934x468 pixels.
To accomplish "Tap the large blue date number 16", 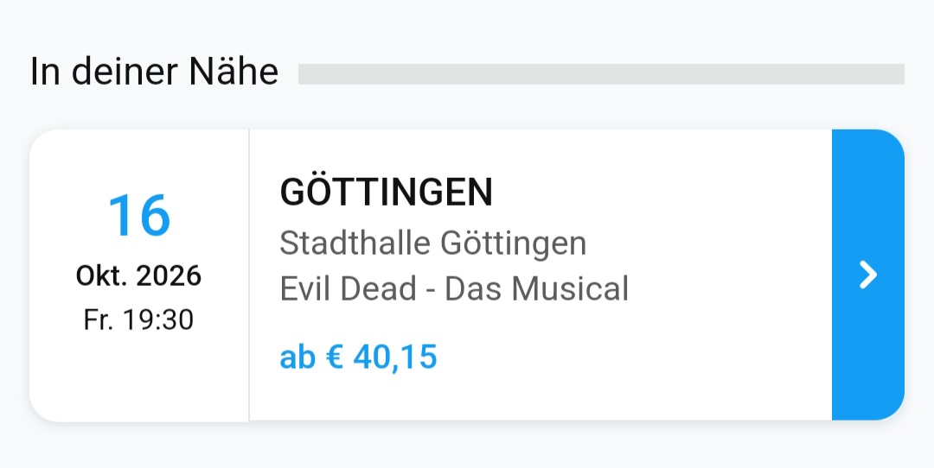I will coord(138,215).
